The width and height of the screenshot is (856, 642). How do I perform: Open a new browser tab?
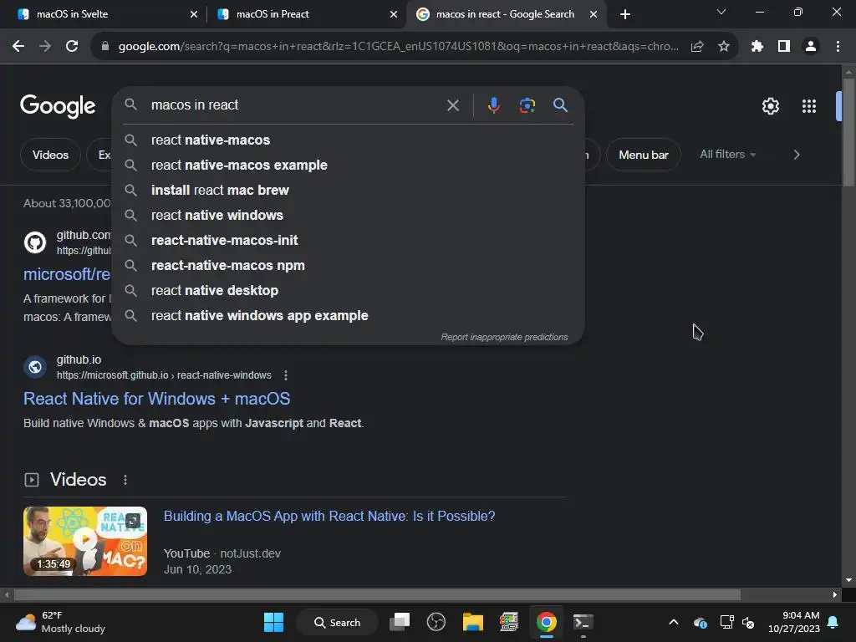(x=625, y=14)
